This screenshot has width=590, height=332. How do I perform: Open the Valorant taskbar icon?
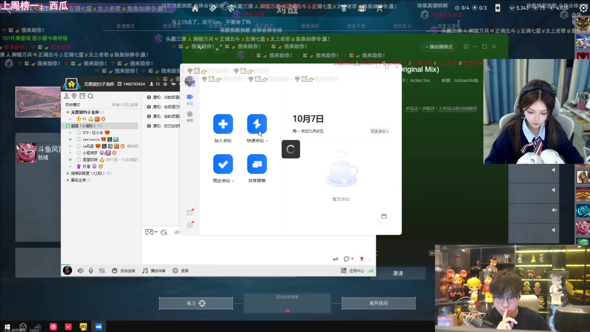[x=68, y=326]
